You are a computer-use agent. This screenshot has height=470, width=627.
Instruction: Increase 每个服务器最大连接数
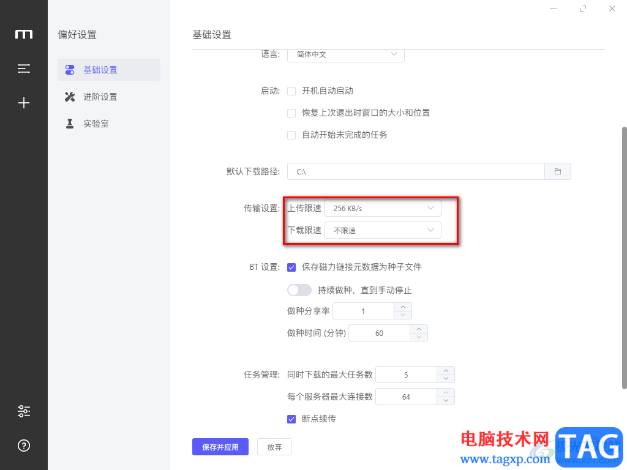(446, 392)
